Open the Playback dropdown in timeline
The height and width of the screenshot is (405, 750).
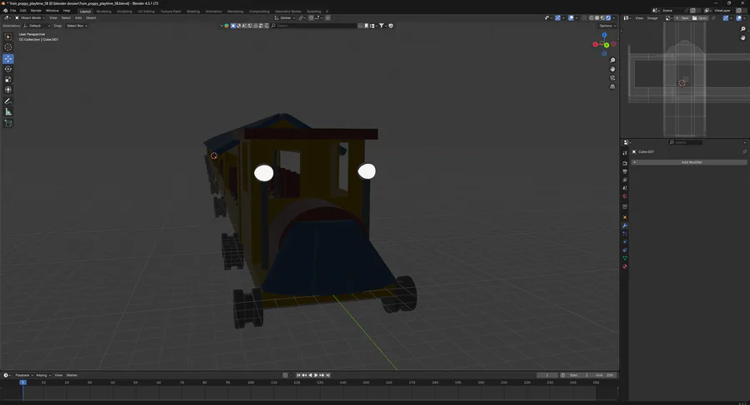click(x=23, y=375)
